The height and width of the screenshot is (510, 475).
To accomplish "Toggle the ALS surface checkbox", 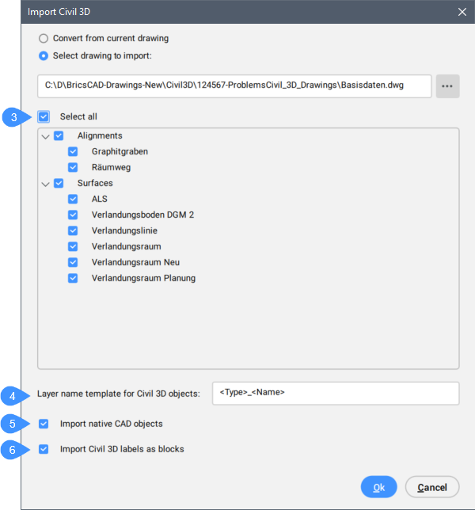I will pyautogui.click(x=74, y=199).
